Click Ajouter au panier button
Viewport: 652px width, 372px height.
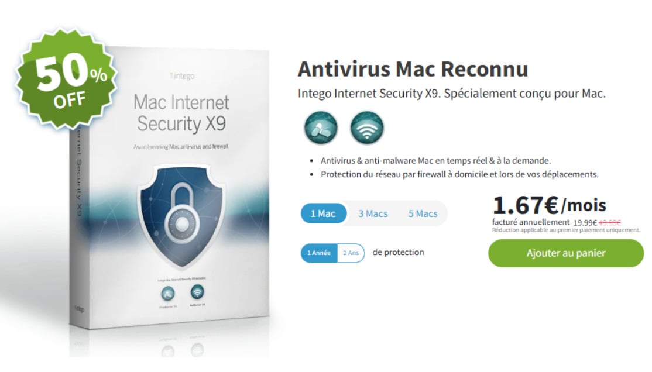pos(566,253)
